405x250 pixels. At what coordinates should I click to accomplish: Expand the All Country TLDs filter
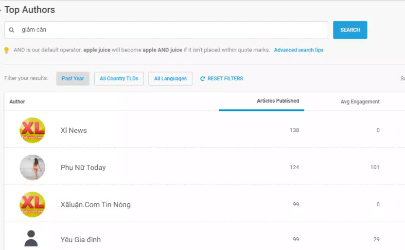pos(119,79)
